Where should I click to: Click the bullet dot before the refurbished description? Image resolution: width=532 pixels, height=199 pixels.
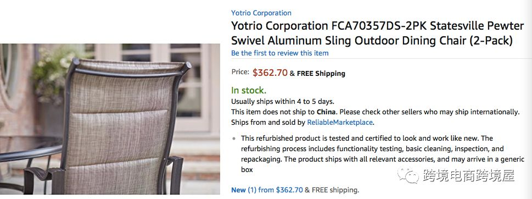pos(234,139)
